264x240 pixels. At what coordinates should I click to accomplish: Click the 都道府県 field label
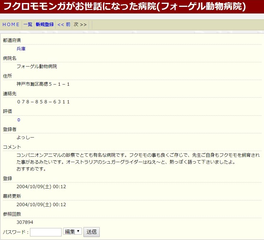tap(12, 40)
